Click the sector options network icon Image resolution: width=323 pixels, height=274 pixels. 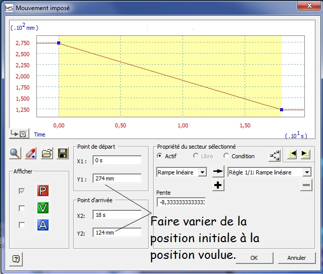point(274,155)
